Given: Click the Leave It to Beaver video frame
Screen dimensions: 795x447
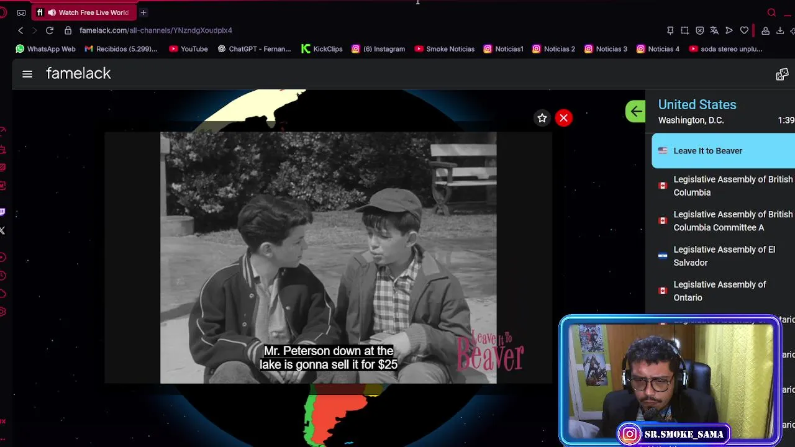Looking at the screenshot, I should (x=328, y=258).
